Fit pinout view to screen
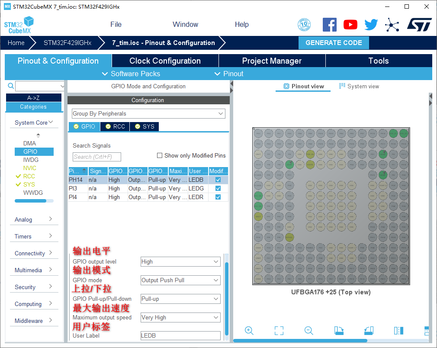Viewport: 437px width, 348px height. point(279,331)
